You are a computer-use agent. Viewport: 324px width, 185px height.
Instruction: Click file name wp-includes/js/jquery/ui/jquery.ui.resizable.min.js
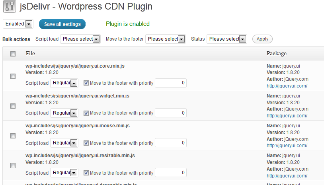coord(80,156)
